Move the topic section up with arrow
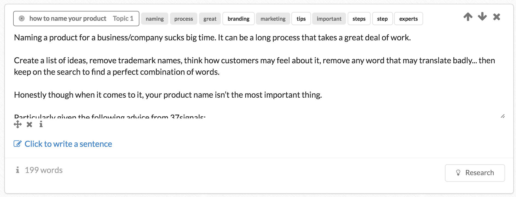Viewport: 516px width, 197px height. [468, 17]
